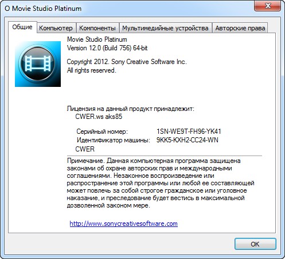Click the Version 12.0 (Build 756) text
The height and width of the screenshot is (259, 285).
tap(107, 48)
